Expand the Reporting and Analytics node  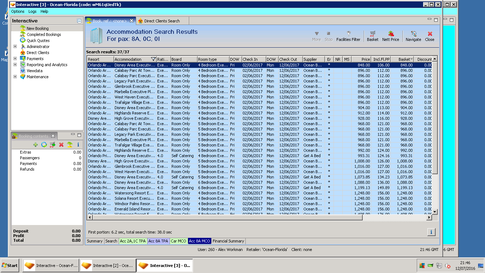click(x=15, y=65)
